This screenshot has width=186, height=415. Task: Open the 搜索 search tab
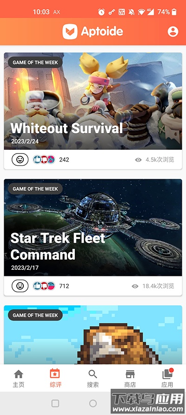click(x=93, y=379)
